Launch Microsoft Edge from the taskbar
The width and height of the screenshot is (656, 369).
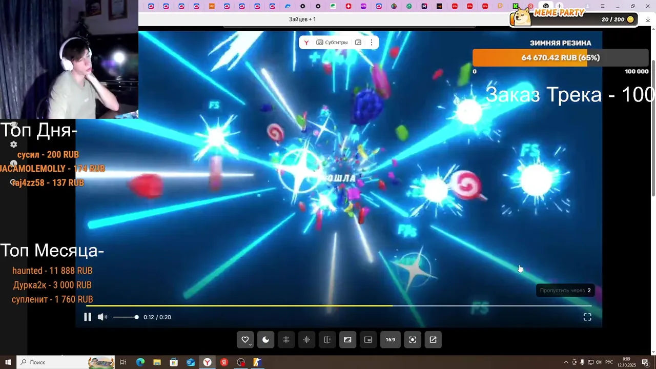[140, 362]
